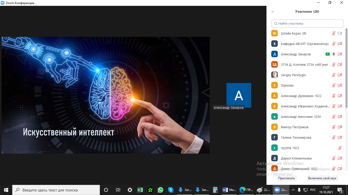
Task: Click the muted mic icon for группа 1822
Action: pyautogui.click(x=340, y=148)
